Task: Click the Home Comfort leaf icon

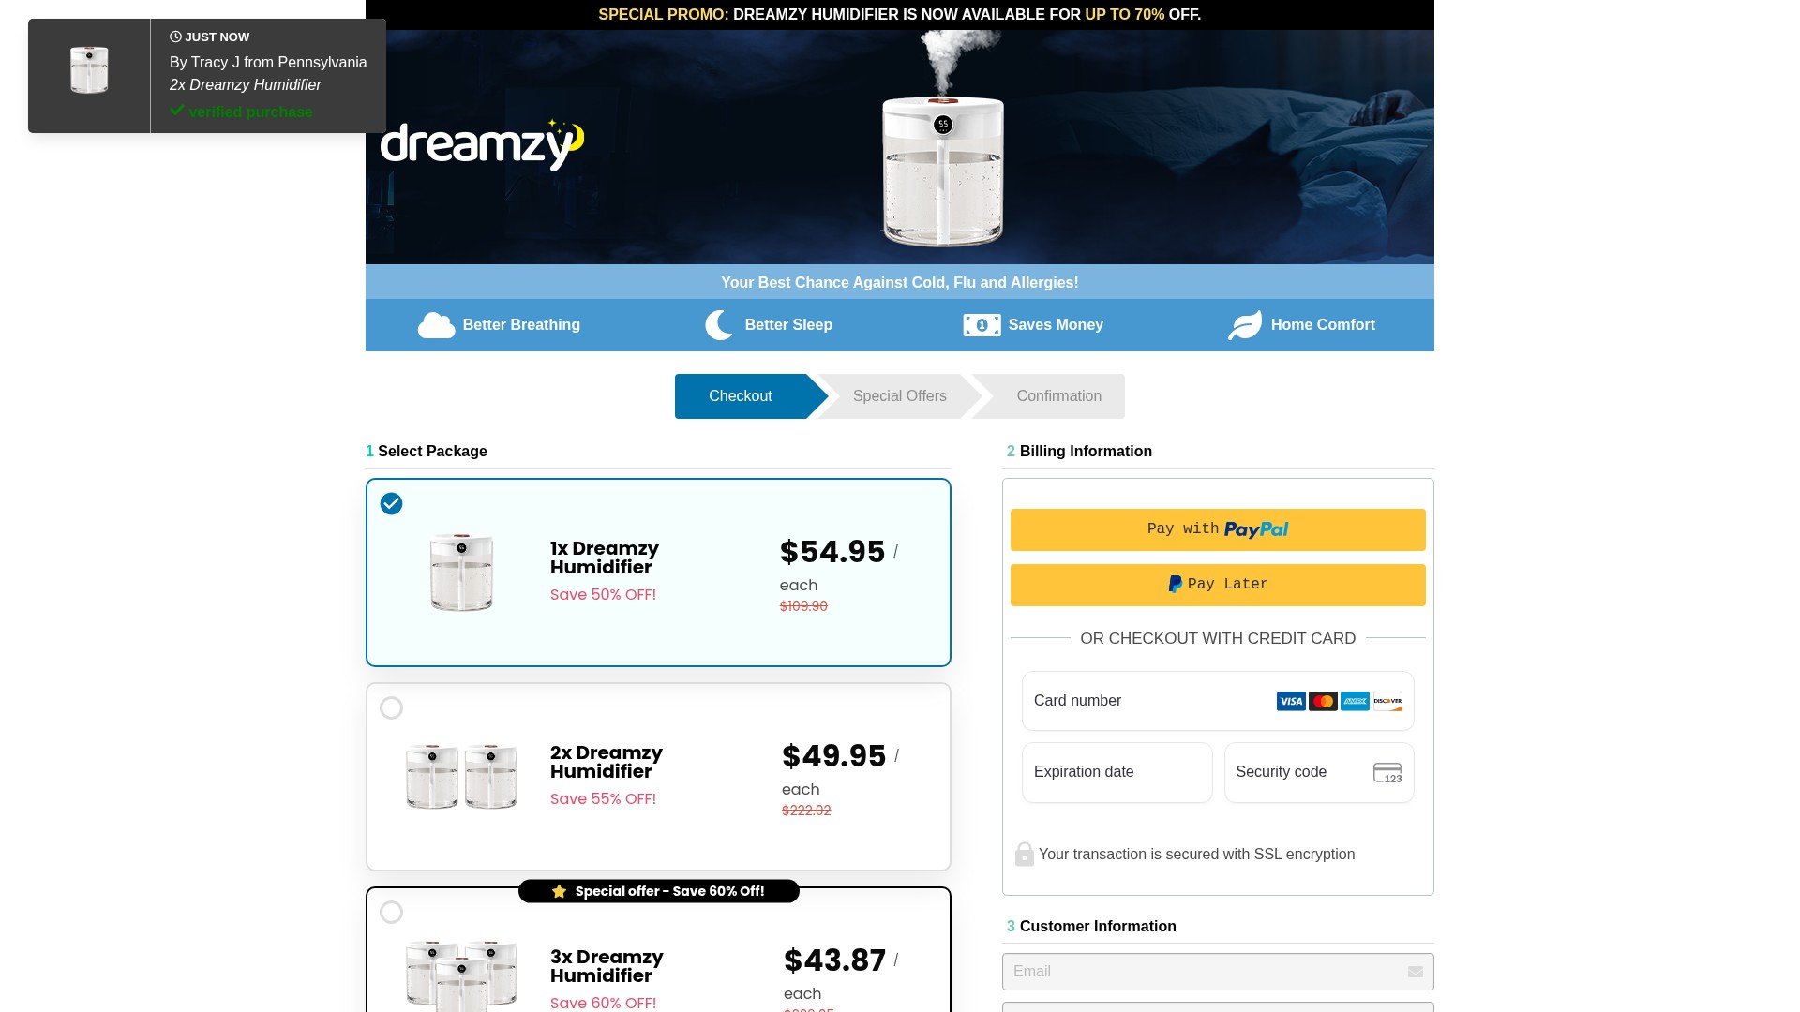Action: (x=1245, y=325)
